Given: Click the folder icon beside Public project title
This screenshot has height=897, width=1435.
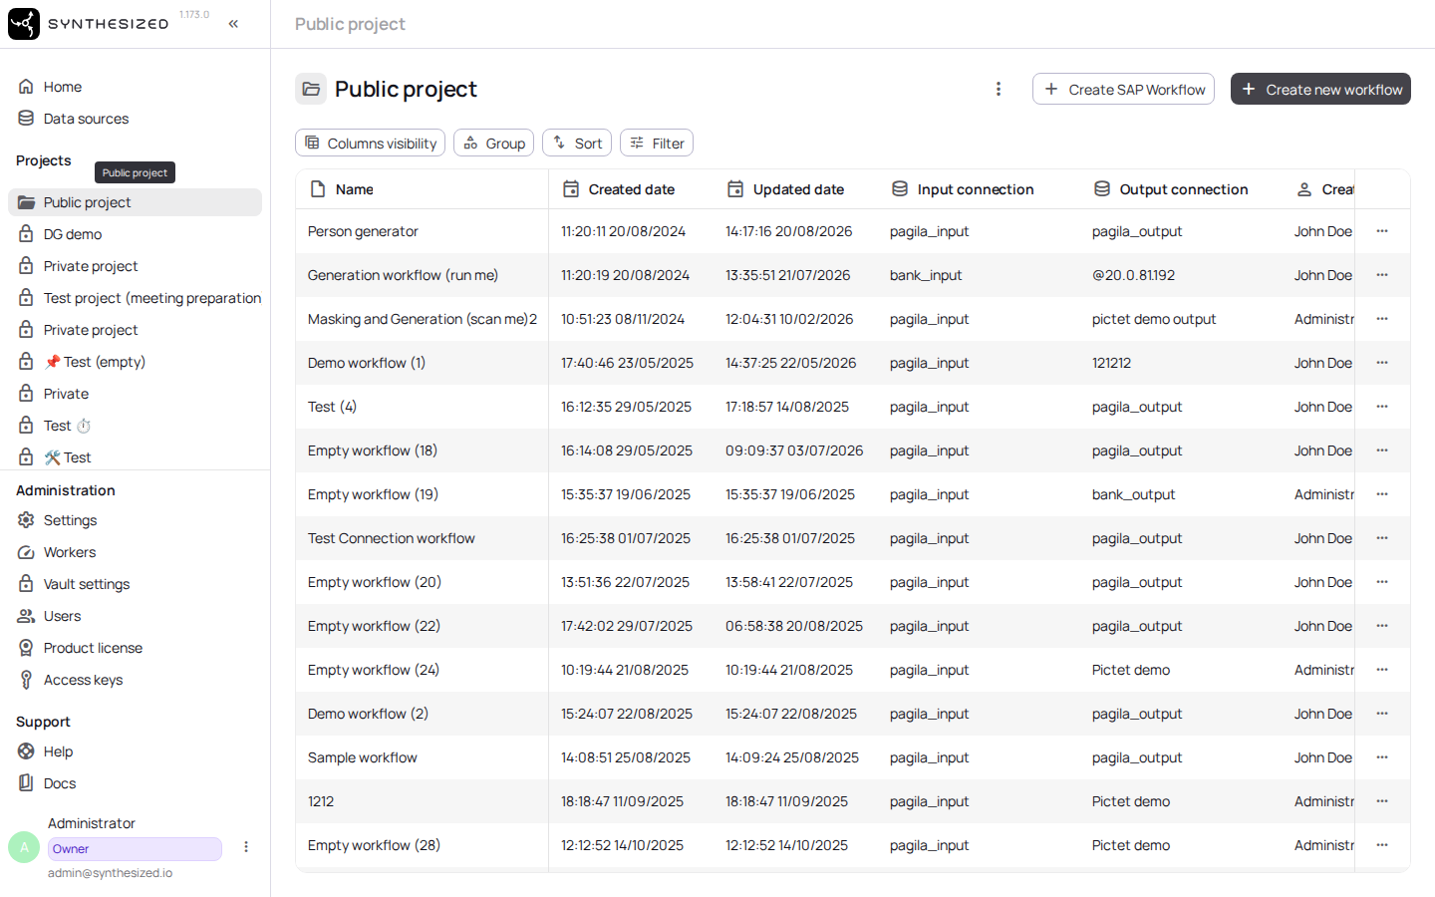Looking at the screenshot, I should pyautogui.click(x=311, y=89).
